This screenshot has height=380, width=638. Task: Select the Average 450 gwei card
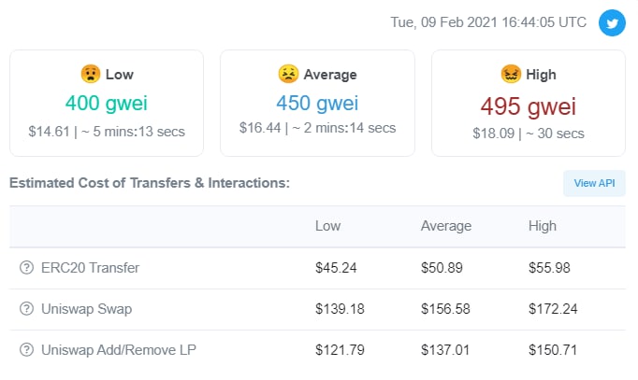(x=317, y=103)
